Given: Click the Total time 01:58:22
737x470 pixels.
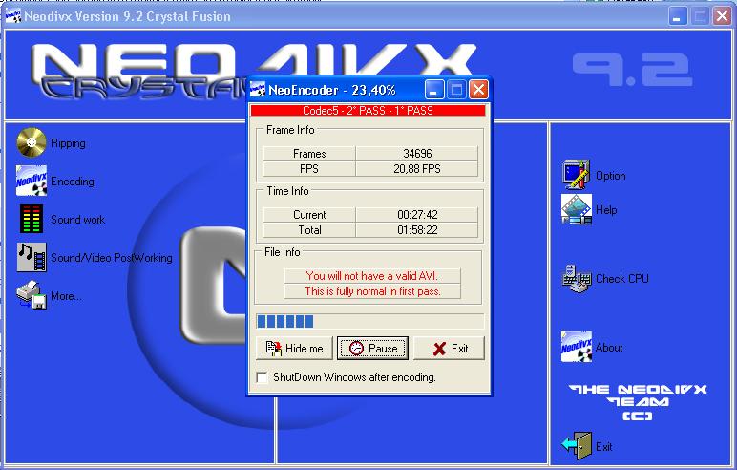Looking at the screenshot, I should click(x=417, y=230).
